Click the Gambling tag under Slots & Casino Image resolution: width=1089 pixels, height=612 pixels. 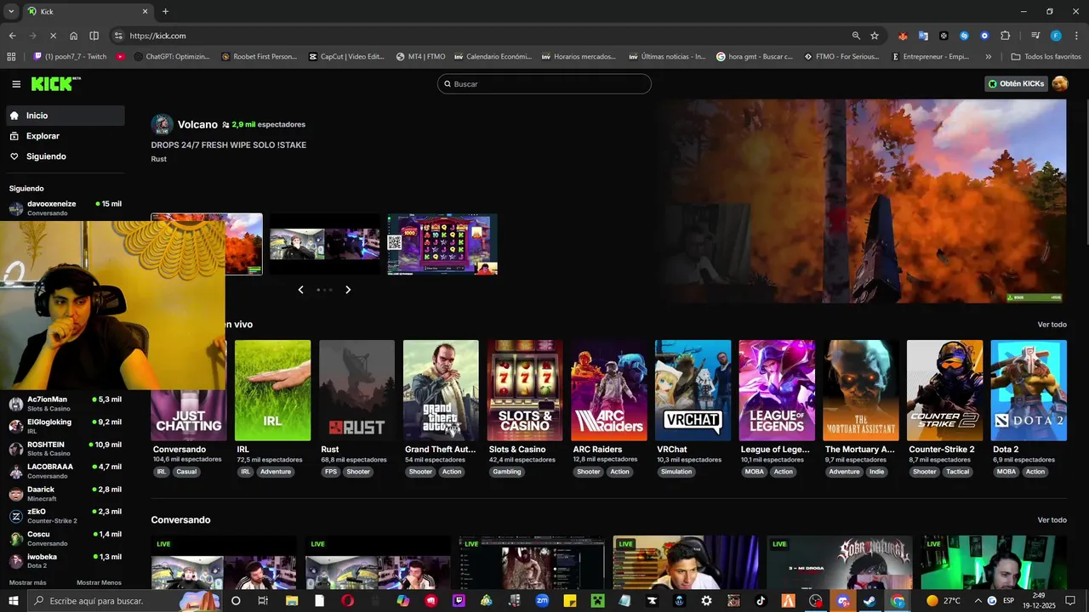click(507, 472)
